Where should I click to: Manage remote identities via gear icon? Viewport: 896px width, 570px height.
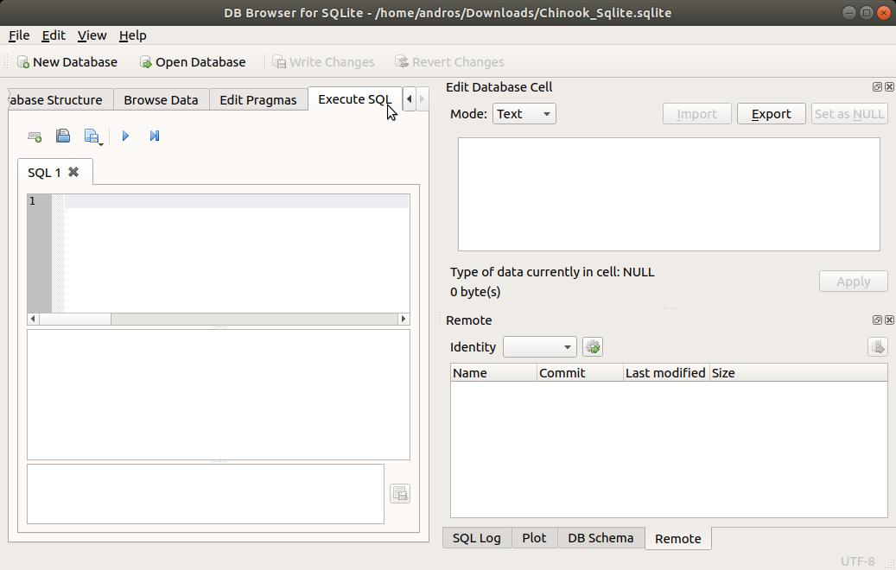pos(593,346)
